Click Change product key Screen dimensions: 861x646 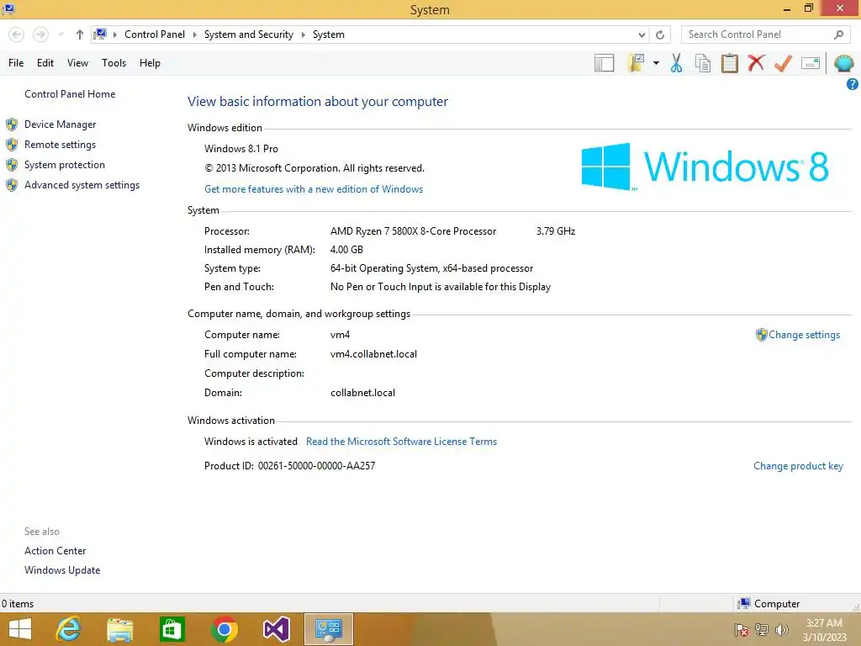coord(798,466)
